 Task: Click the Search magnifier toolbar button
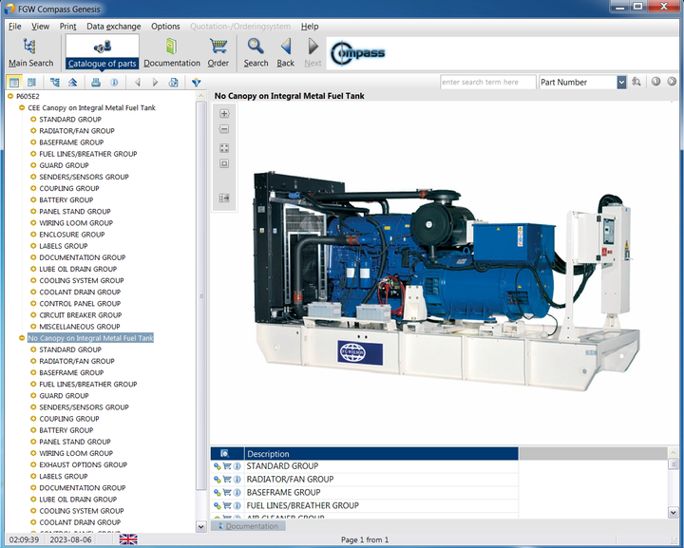256,53
